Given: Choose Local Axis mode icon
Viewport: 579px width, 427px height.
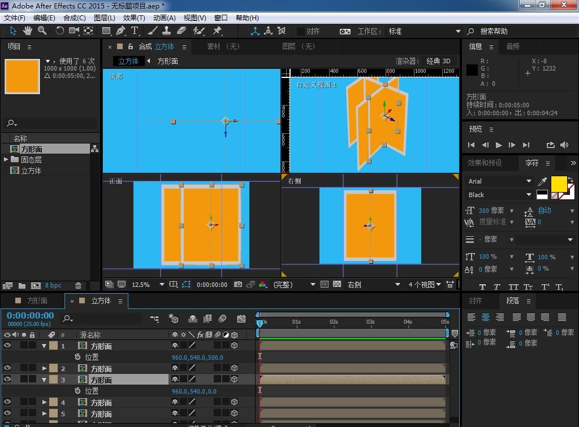Looking at the screenshot, I should 255,31.
